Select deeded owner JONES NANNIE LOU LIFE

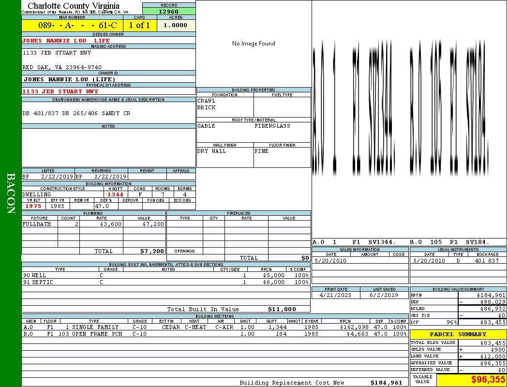(66, 41)
